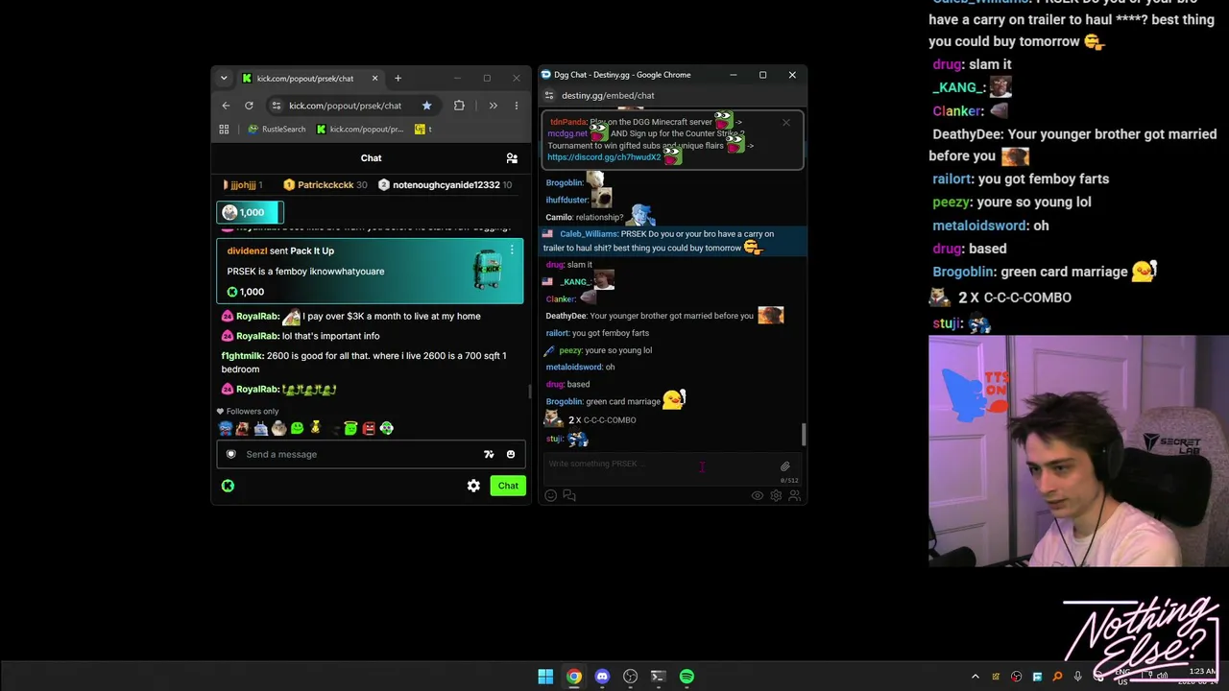Screen dimensions: 1229x691
Task: Open the kick.com/popout bookmark
Action: [x=360, y=129]
